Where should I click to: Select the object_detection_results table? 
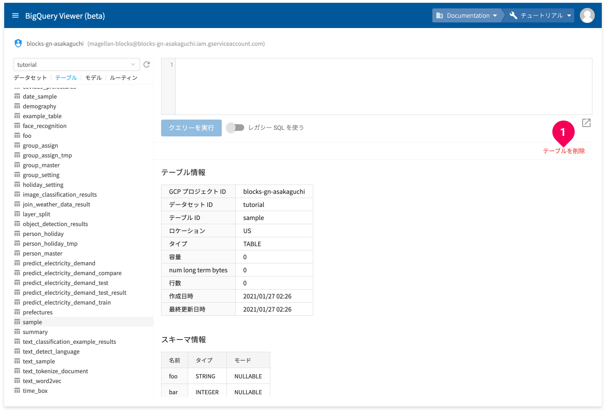tap(56, 224)
